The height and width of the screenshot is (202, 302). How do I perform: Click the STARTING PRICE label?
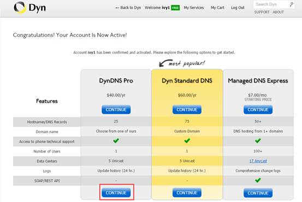pos(258,100)
